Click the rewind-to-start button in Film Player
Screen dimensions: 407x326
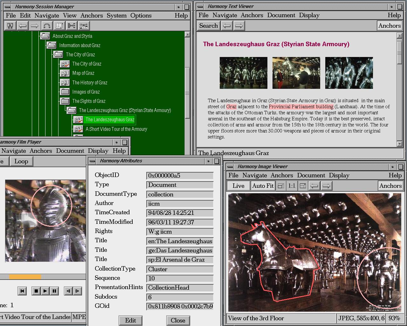tap(22, 291)
